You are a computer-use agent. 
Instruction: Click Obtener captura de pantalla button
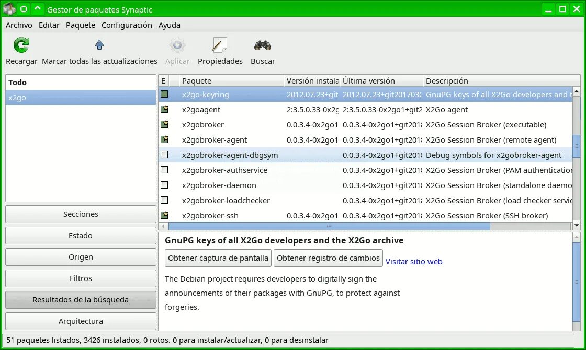click(x=218, y=258)
